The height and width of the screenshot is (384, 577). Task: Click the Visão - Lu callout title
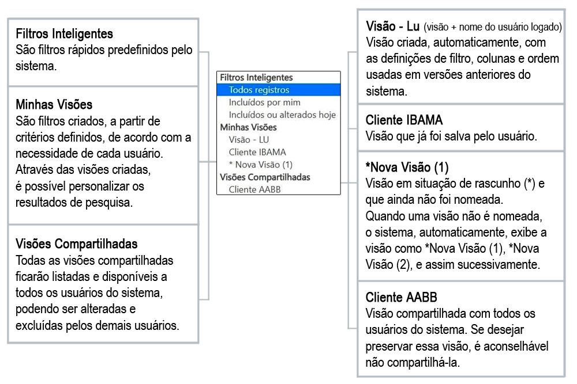[x=392, y=26]
